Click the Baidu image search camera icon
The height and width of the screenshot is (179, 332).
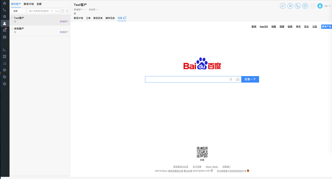pos(238,79)
